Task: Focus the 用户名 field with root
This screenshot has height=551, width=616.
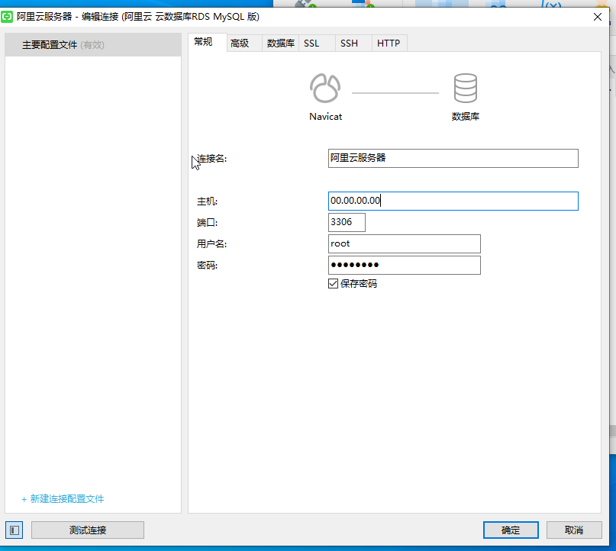Action: pyautogui.click(x=405, y=244)
